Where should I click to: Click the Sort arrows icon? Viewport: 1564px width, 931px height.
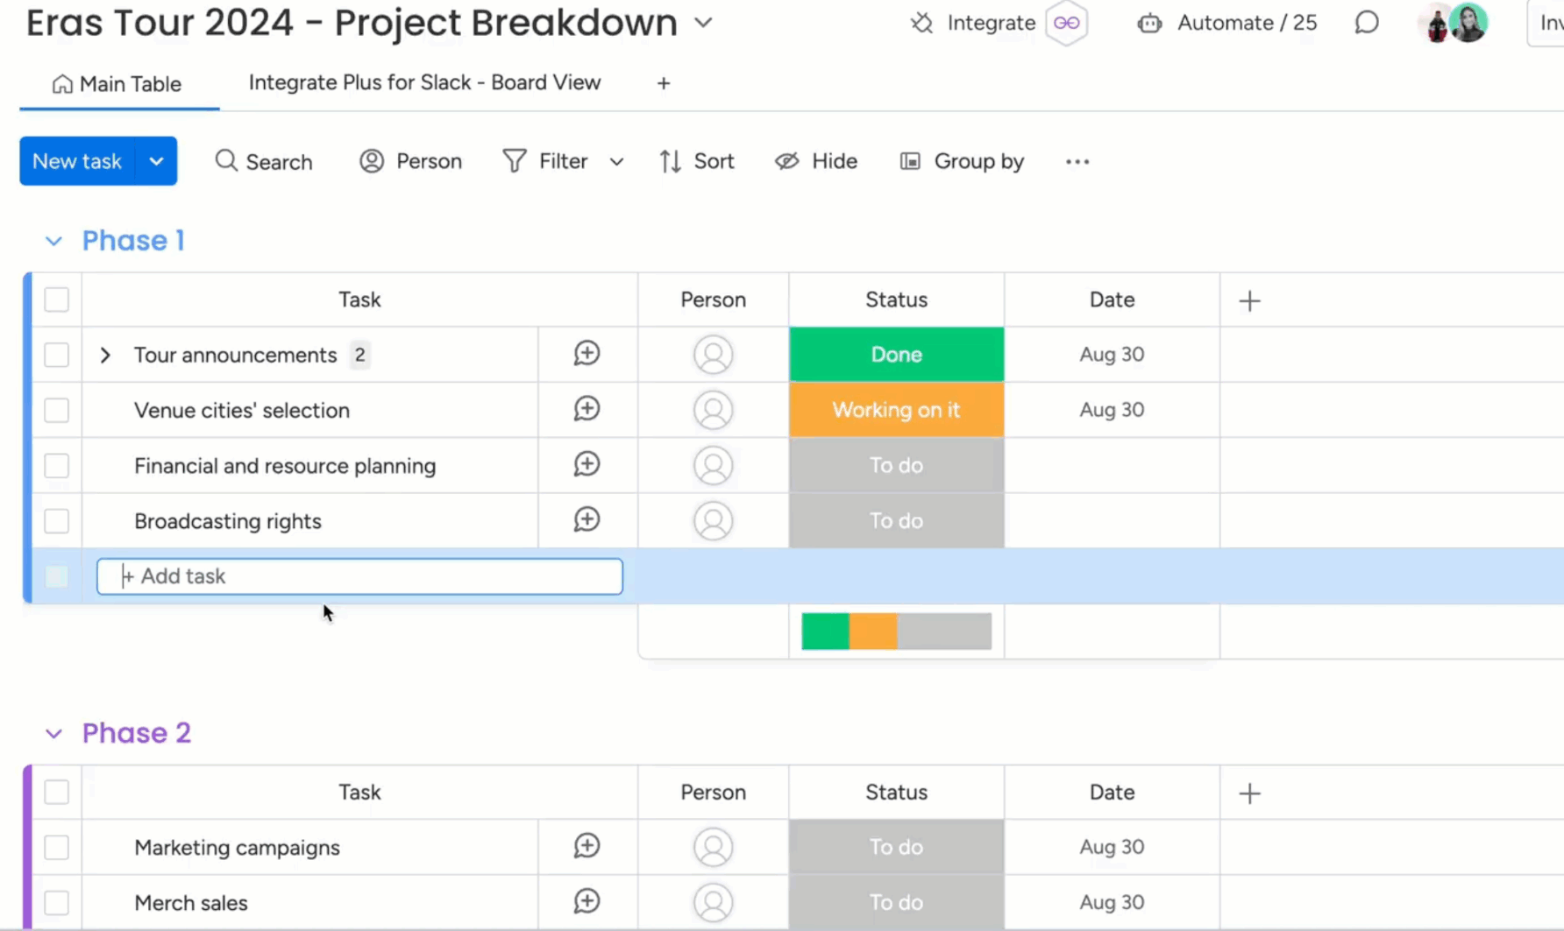671,161
